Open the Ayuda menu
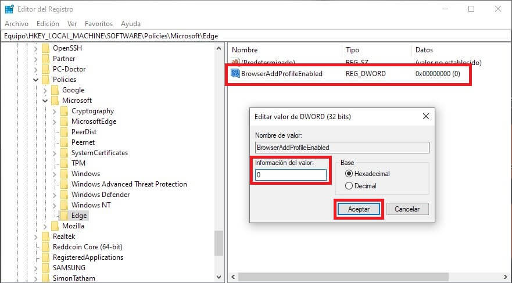 pos(131,23)
